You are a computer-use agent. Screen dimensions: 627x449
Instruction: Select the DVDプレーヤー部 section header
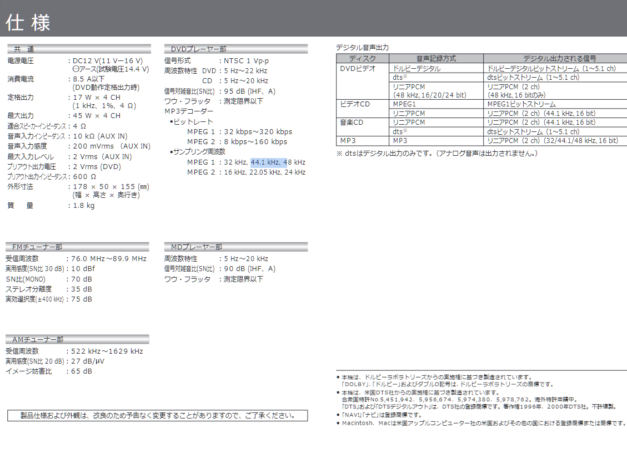236,49
